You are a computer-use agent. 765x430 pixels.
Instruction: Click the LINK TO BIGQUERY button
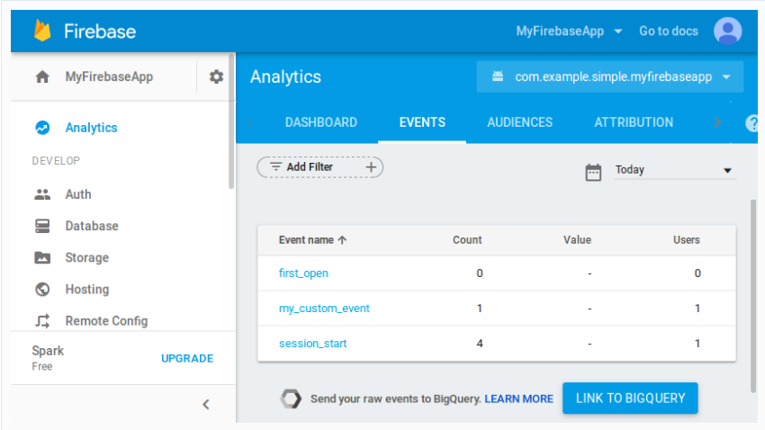tap(630, 399)
